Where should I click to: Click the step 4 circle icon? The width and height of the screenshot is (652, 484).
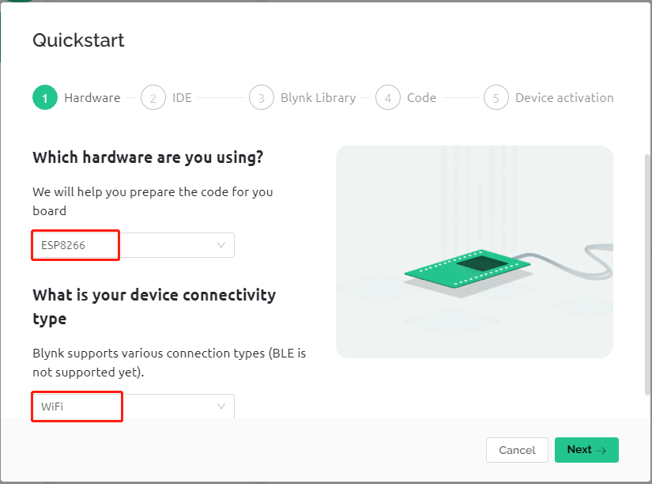[x=387, y=97]
